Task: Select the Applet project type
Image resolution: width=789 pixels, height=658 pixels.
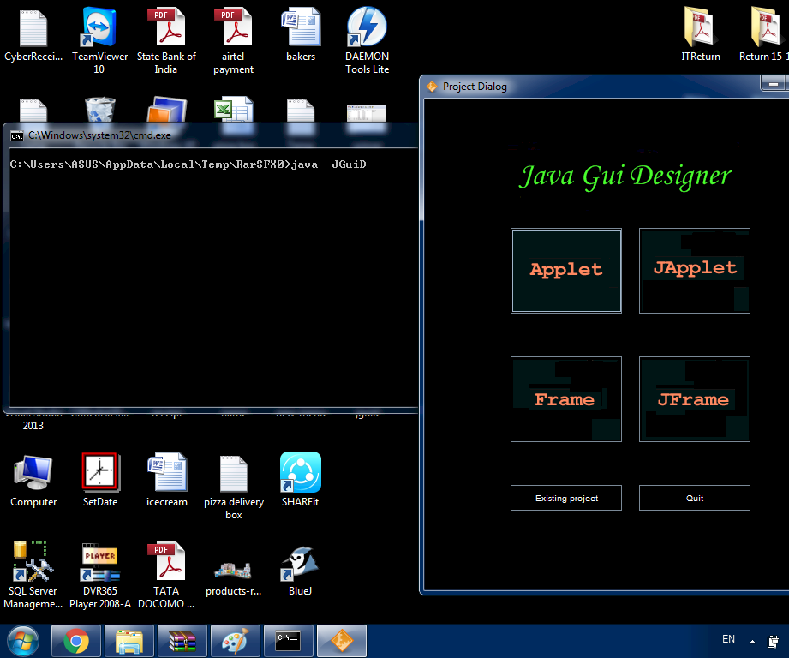Action: click(x=565, y=270)
